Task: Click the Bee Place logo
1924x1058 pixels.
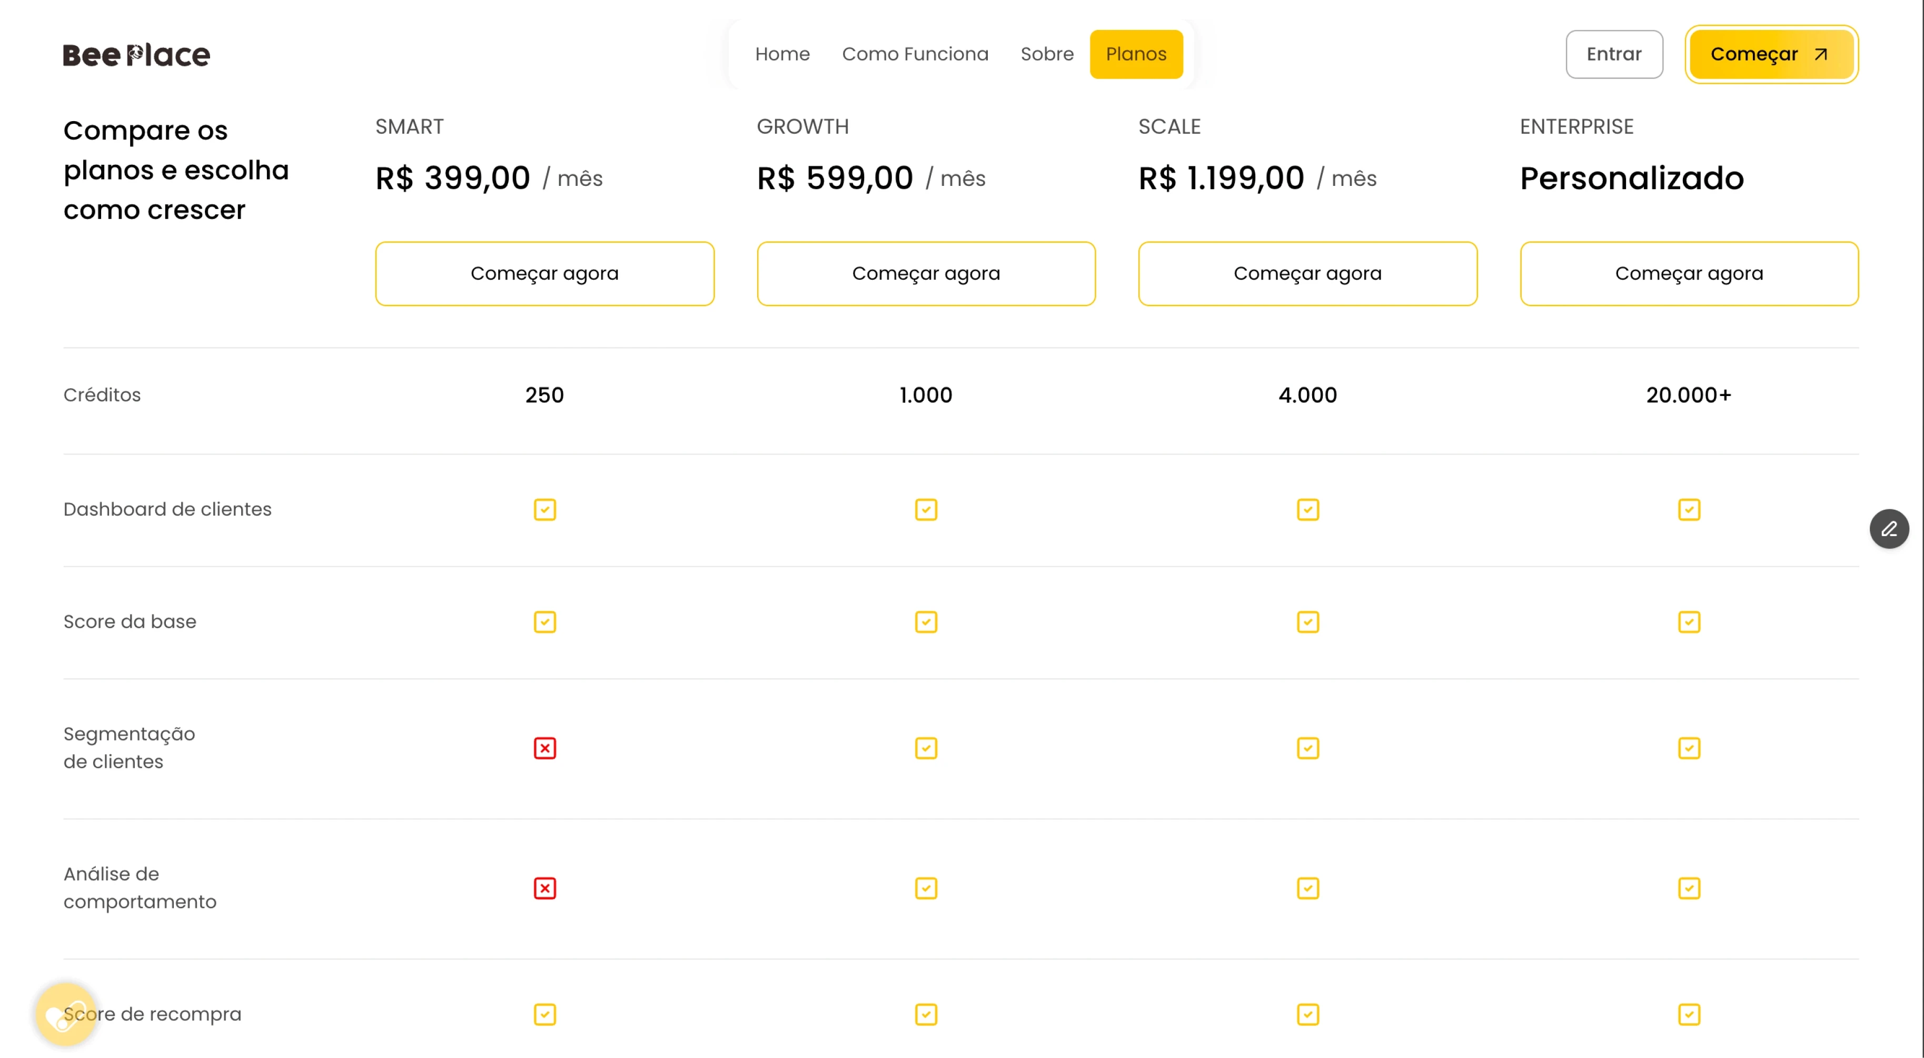Action: [x=137, y=55]
